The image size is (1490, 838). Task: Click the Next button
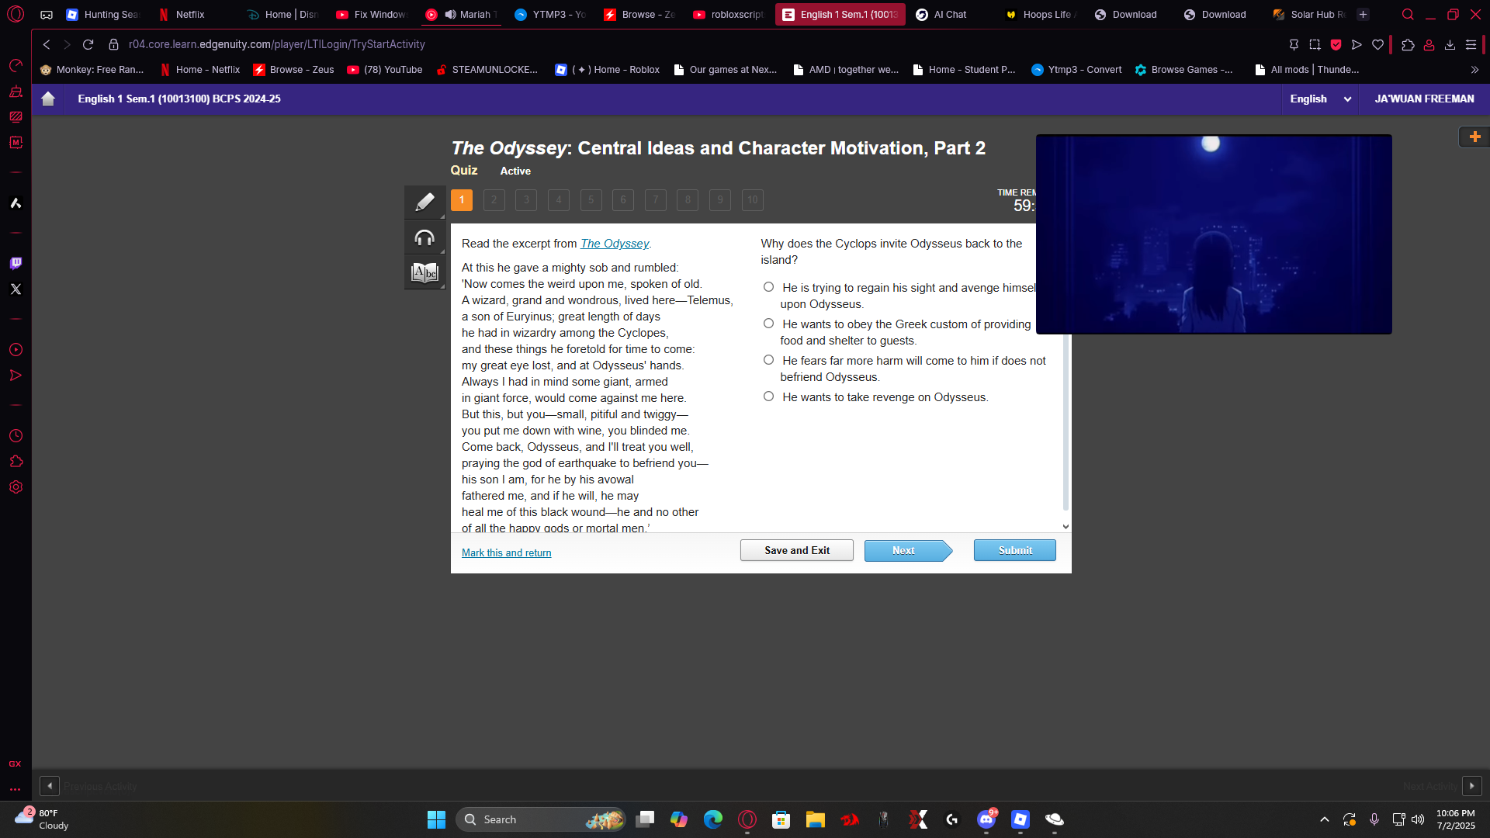907,550
